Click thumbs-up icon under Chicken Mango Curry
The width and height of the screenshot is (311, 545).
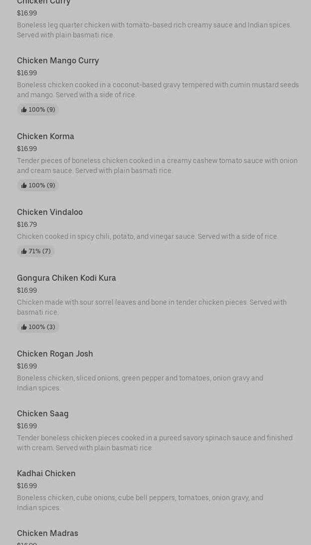pos(24,110)
